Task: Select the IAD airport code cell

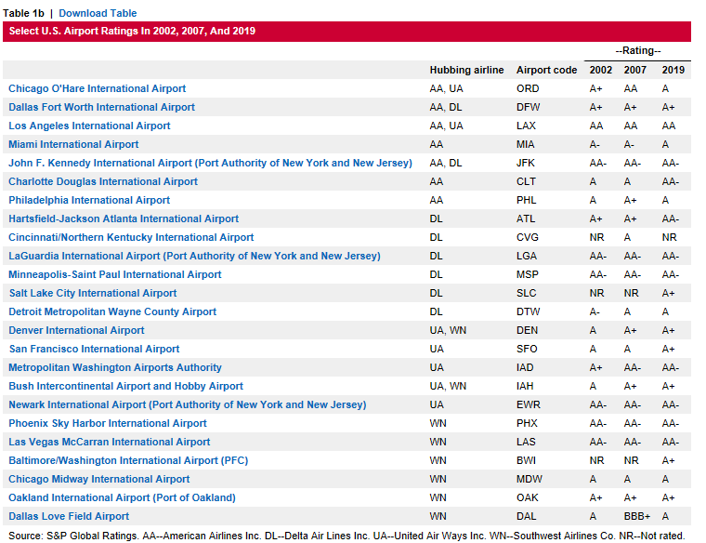Action: point(525,367)
